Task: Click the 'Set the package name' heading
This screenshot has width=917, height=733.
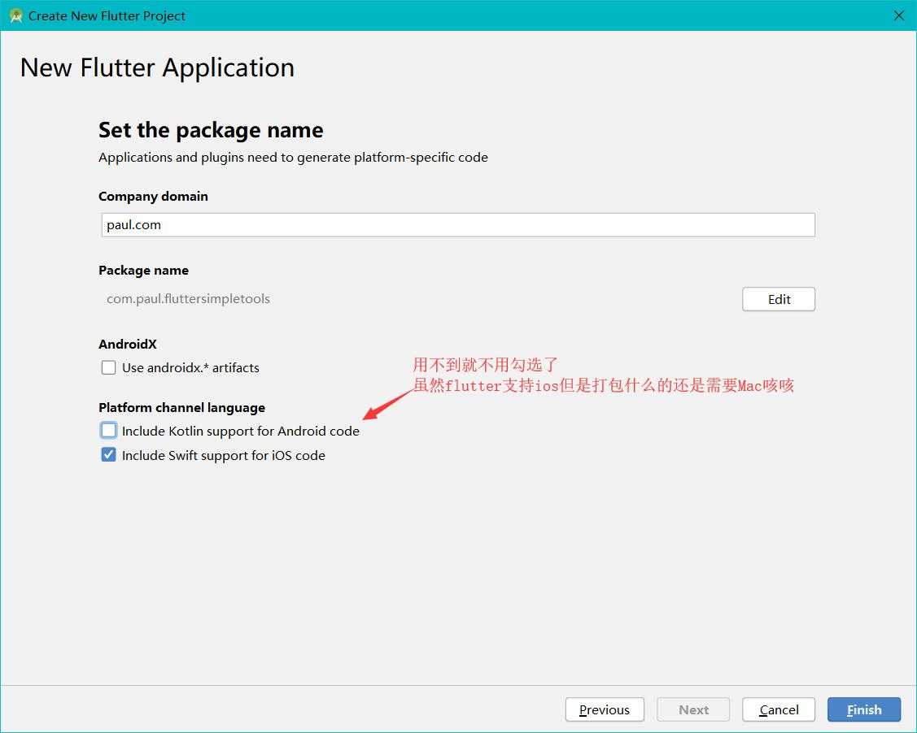Action: tap(211, 130)
